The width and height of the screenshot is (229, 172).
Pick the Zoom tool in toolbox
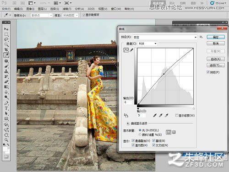(6, 140)
